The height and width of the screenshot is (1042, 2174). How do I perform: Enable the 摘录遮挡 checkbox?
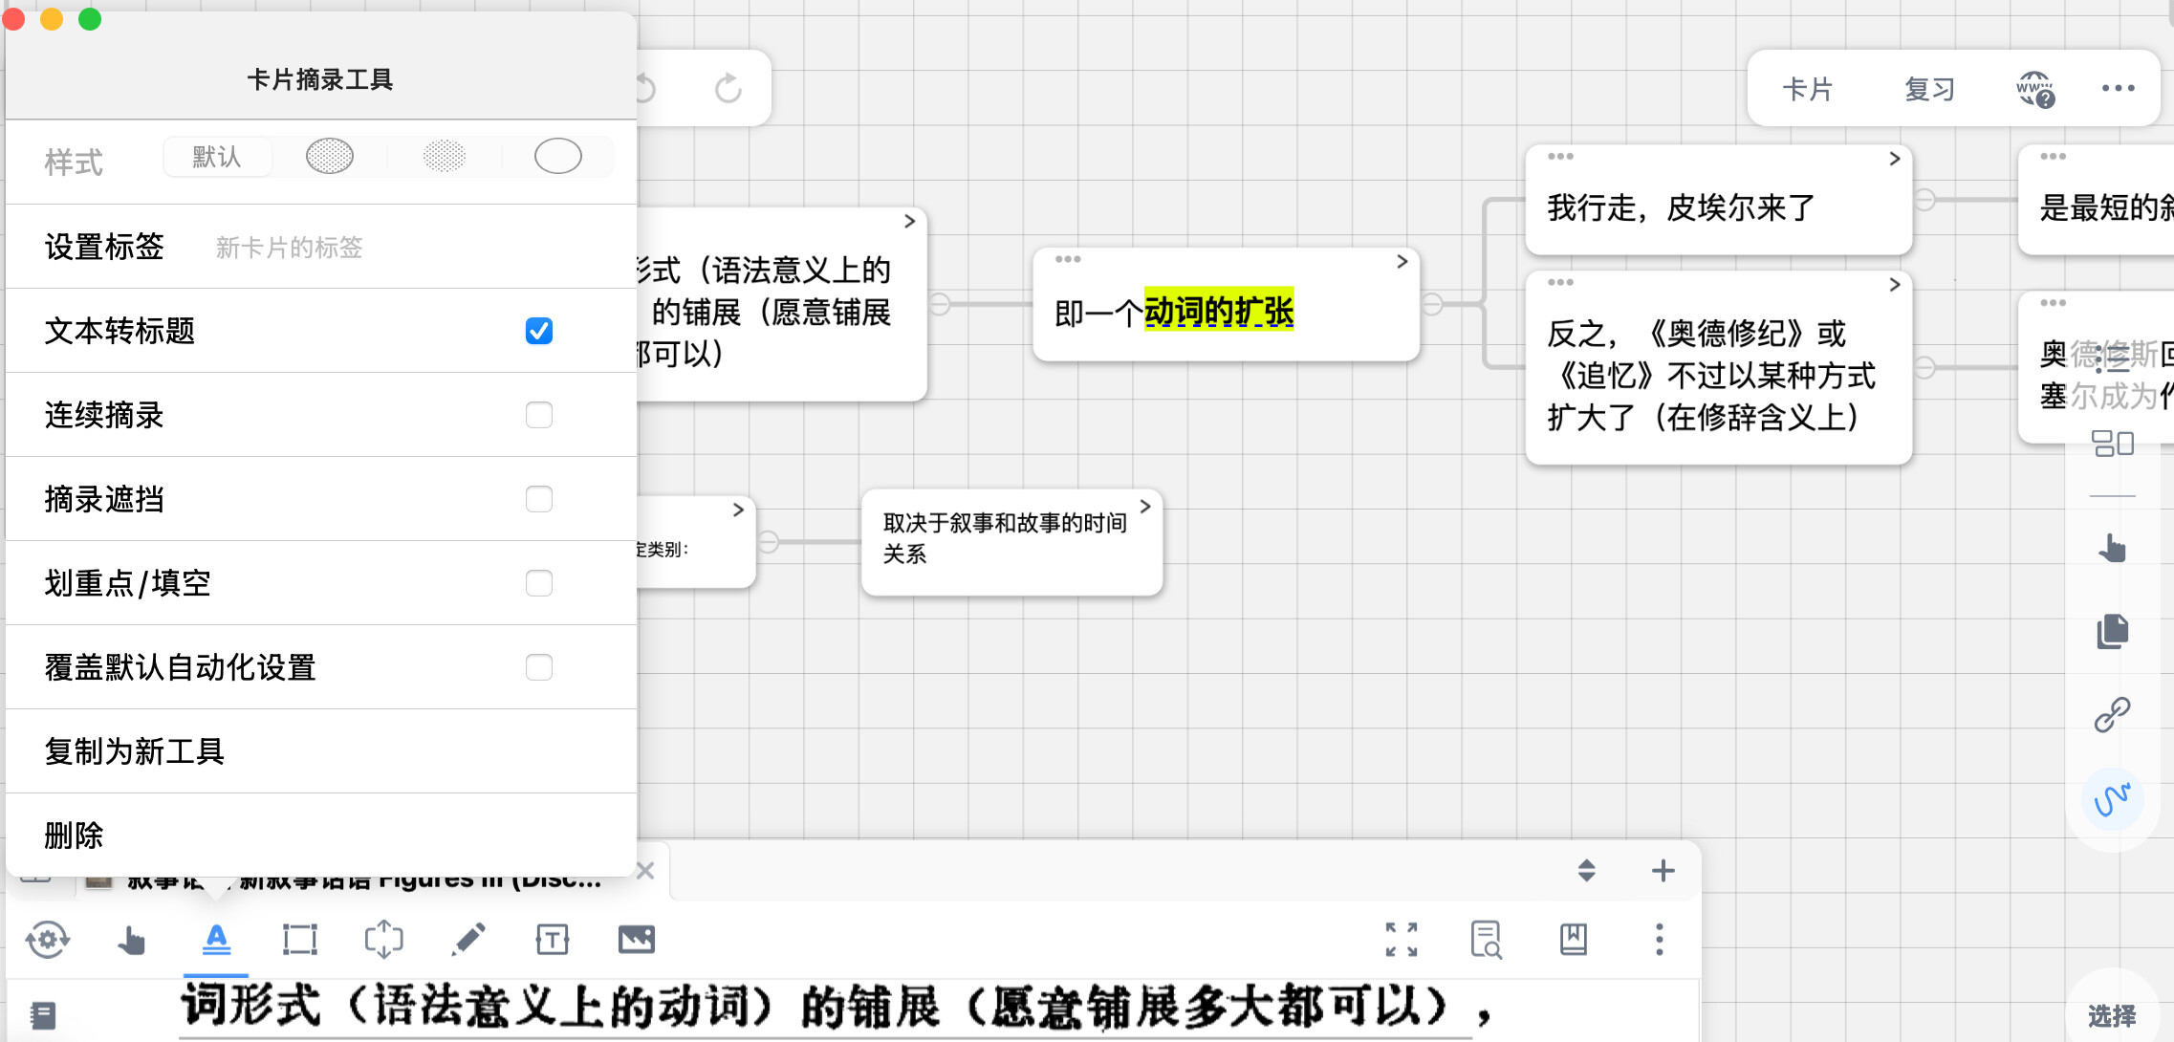539,499
